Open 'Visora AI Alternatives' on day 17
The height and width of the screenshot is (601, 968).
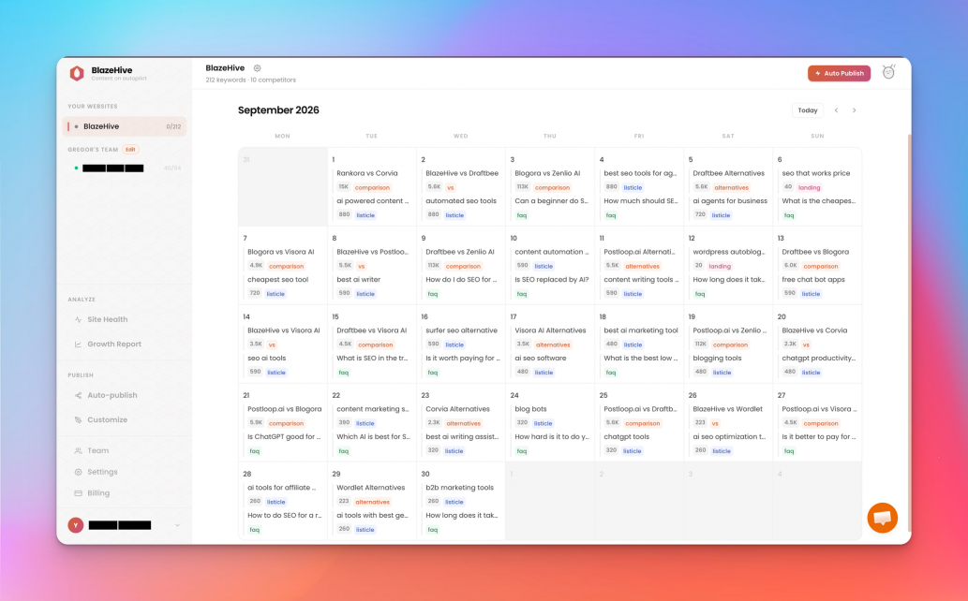pyautogui.click(x=551, y=330)
